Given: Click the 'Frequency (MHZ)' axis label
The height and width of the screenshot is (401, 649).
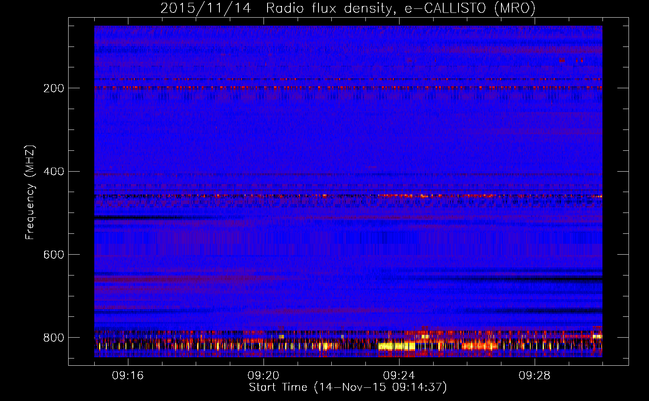Looking at the screenshot, I should tap(30, 192).
